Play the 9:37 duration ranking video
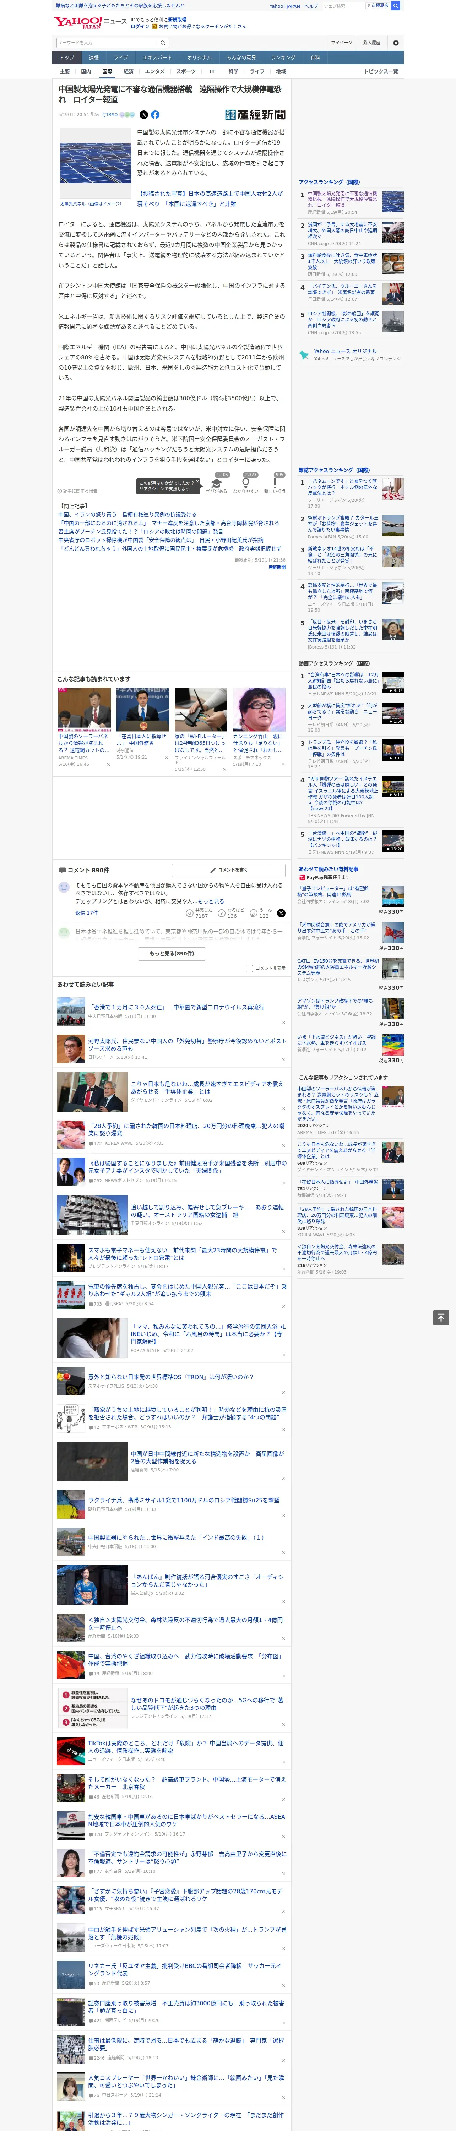The height and width of the screenshot is (2131, 456). (x=393, y=683)
